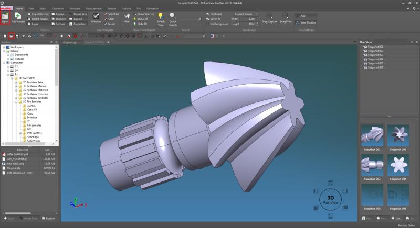Screen dimensions: 420x228
Task: Toggle the Clear selection item
Action: pos(109,19)
